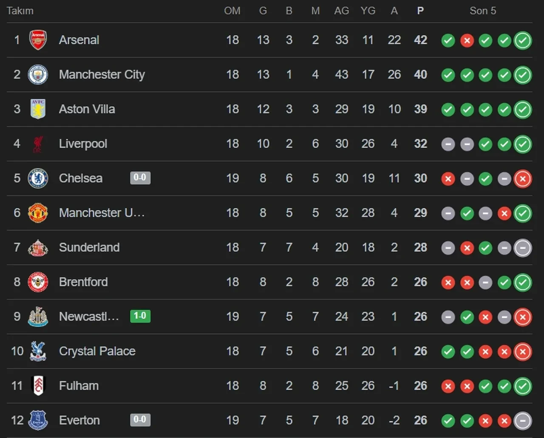Click the Manchester City club crest

point(38,75)
